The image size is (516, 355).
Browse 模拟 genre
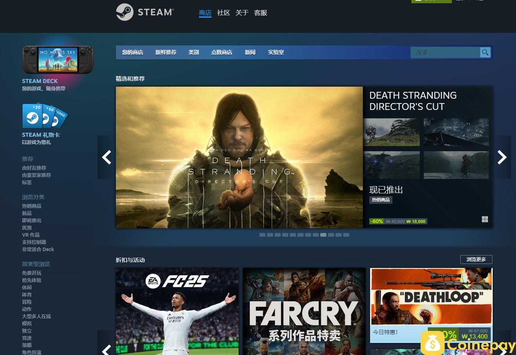(x=27, y=323)
